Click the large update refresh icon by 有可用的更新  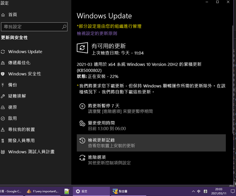point(82,48)
